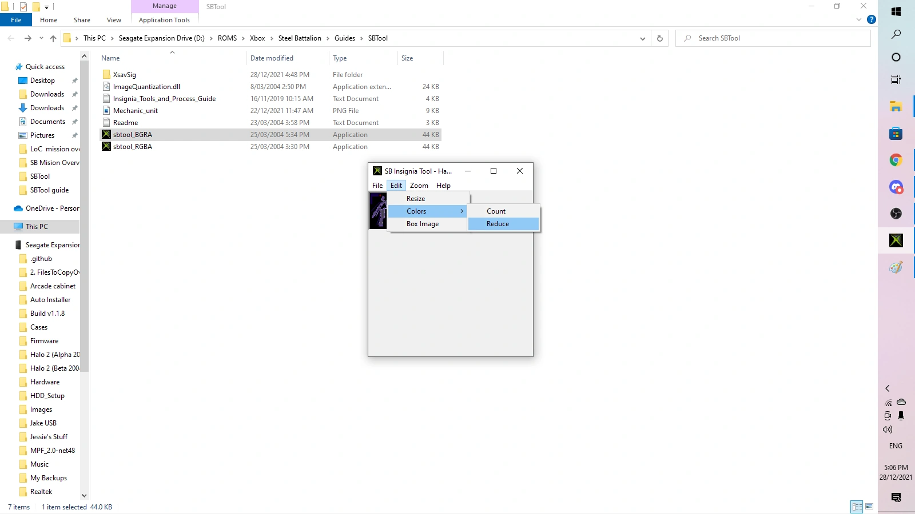
Task: Open Task View on the taskbar
Action: 896,79
